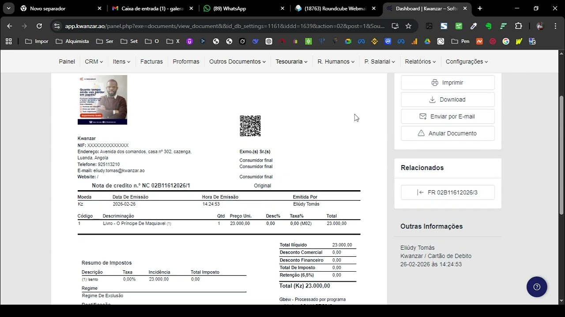Viewport: 565px width, 317px height.
Task: Open the Facturas menu item
Action: click(x=151, y=62)
